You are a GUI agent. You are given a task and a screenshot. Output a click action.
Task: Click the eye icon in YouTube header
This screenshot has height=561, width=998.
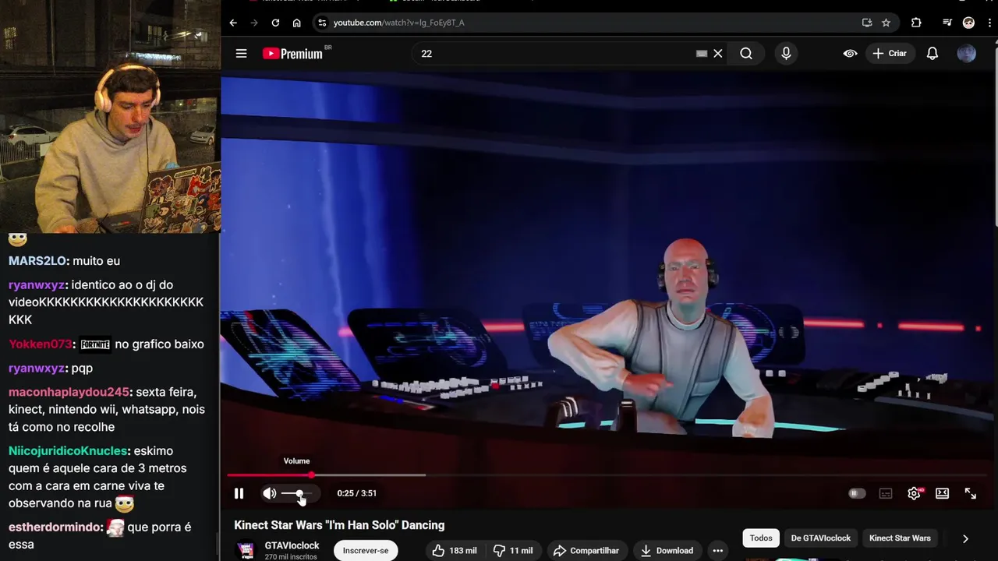850,53
